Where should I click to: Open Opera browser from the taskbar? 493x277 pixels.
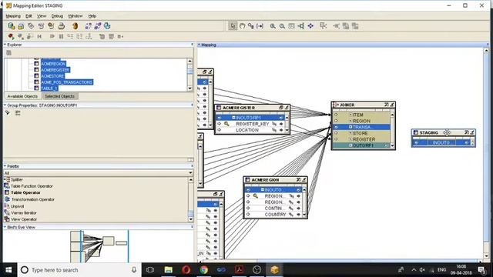[186, 270]
